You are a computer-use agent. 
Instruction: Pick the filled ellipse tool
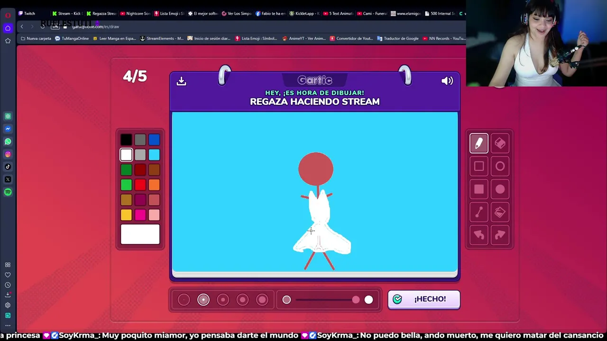(x=500, y=189)
